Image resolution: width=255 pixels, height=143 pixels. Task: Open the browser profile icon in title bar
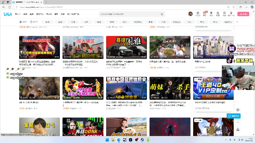coord(3,2)
